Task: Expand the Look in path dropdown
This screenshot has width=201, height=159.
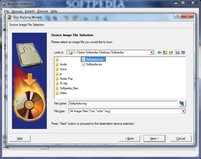Action: point(152,52)
